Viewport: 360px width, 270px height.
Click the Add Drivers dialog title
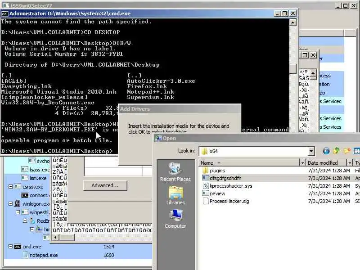pos(135,109)
